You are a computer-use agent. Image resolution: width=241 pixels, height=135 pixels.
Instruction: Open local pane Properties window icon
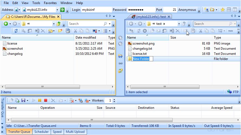68,31
